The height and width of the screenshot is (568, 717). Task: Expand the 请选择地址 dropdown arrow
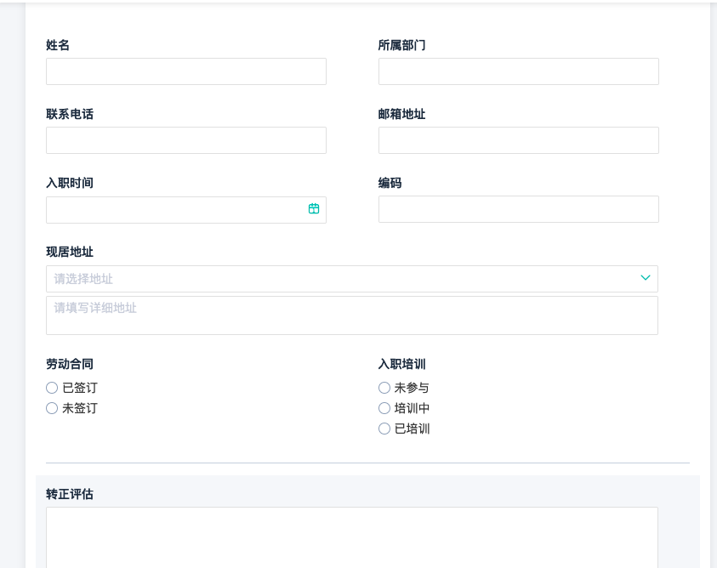click(645, 278)
